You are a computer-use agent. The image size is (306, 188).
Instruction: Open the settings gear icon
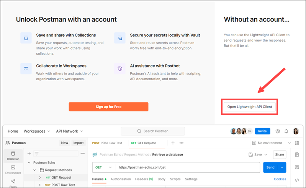tap(278, 131)
